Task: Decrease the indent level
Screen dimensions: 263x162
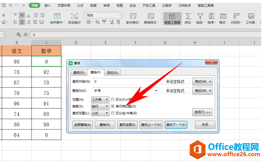Action: pyautogui.click(x=36, y=15)
